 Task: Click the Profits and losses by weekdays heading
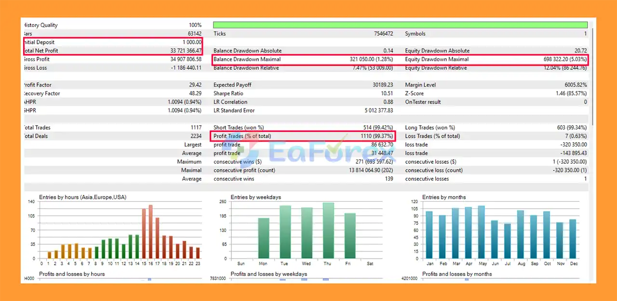(268, 274)
